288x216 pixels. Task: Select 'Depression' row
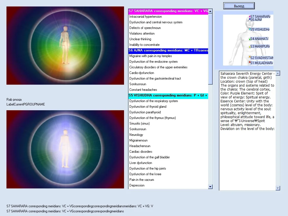[168, 185]
